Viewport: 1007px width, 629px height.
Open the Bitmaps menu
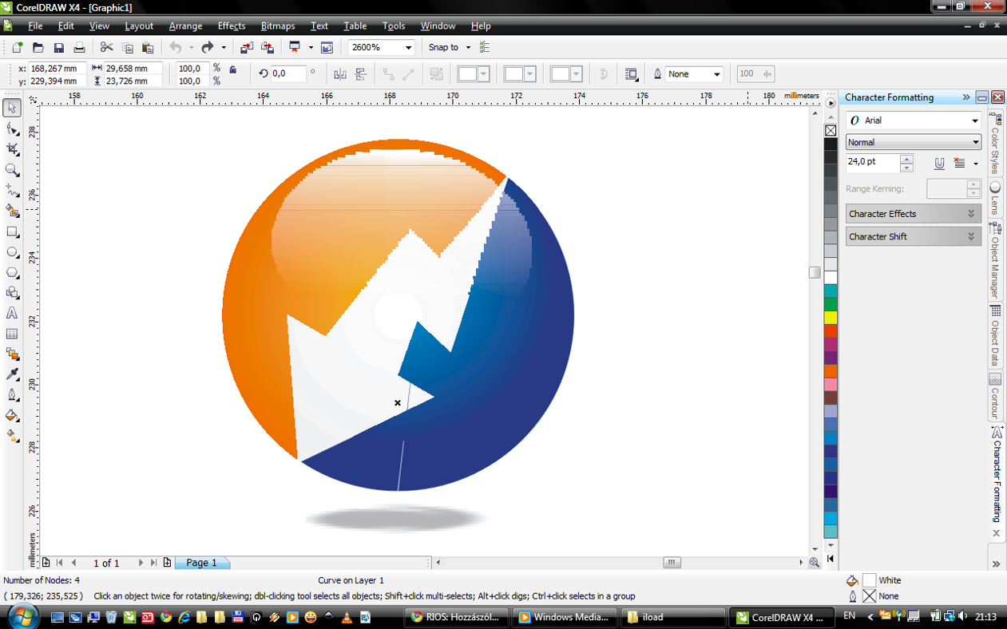click(278, 26)
